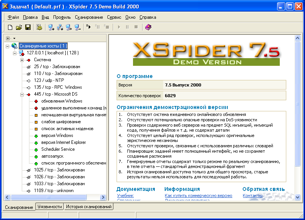Open the Сканирование menu
305x220 pixels.
[89, 17]
